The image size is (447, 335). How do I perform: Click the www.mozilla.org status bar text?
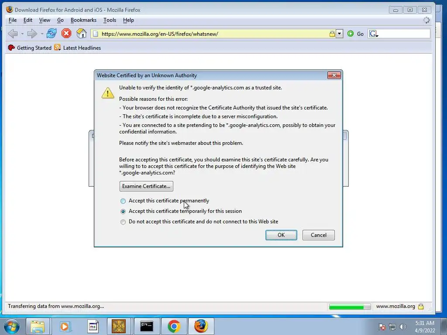[x=395, y=307]
